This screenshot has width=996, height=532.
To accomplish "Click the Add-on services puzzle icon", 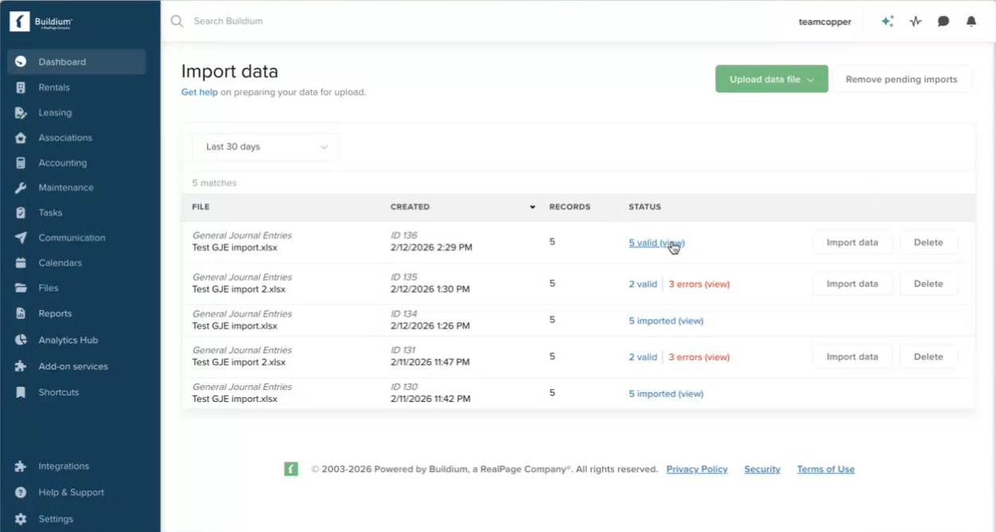I will [x=21, y=366].
